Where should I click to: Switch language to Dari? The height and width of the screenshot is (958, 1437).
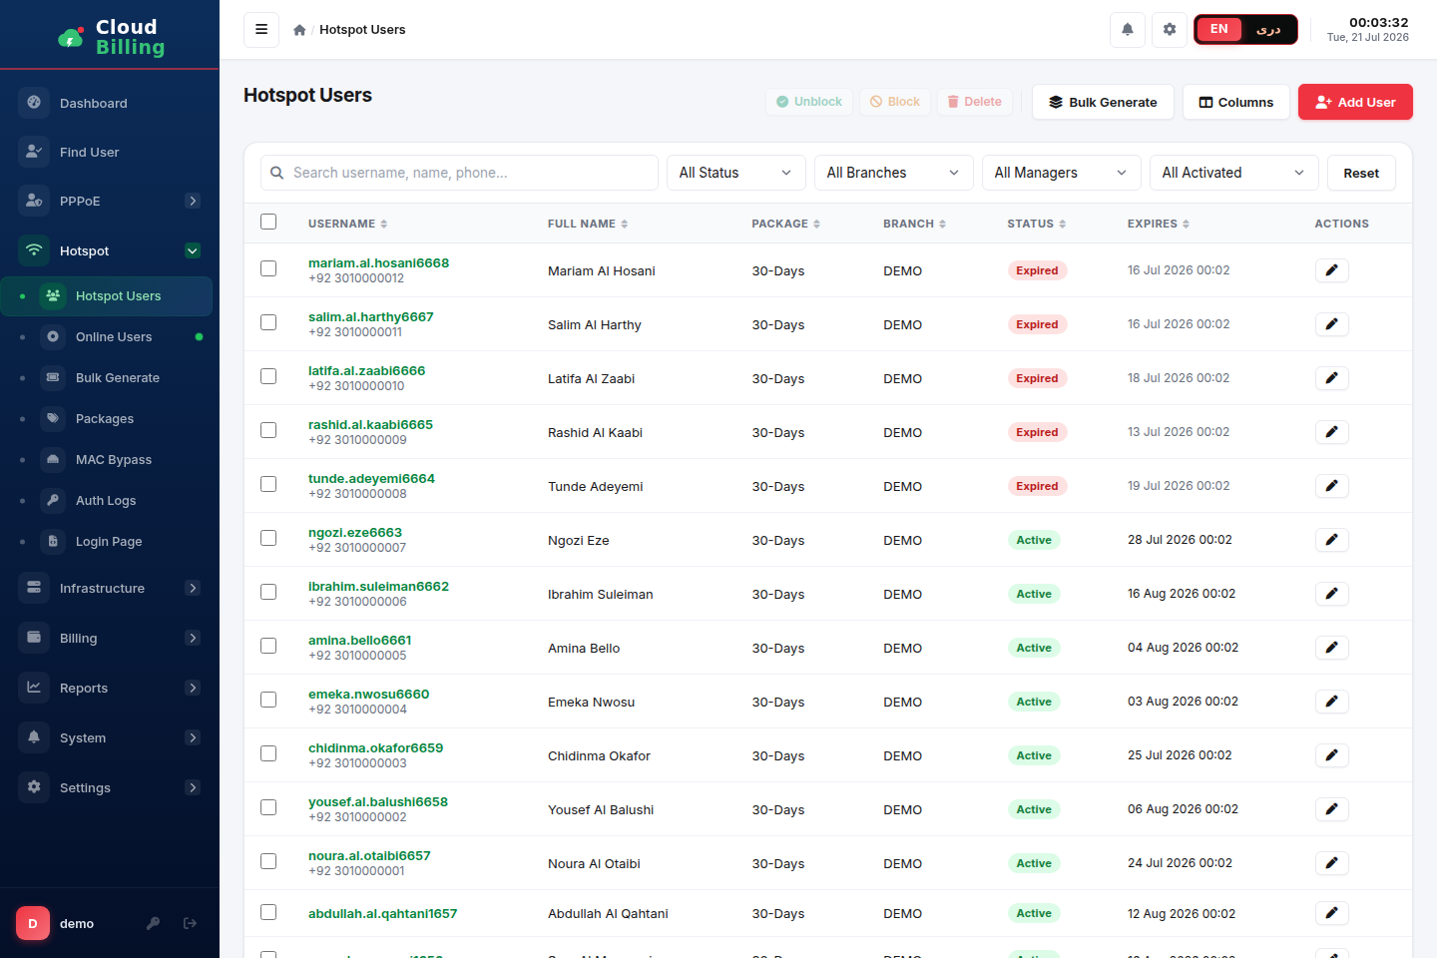coord(1268,29)
